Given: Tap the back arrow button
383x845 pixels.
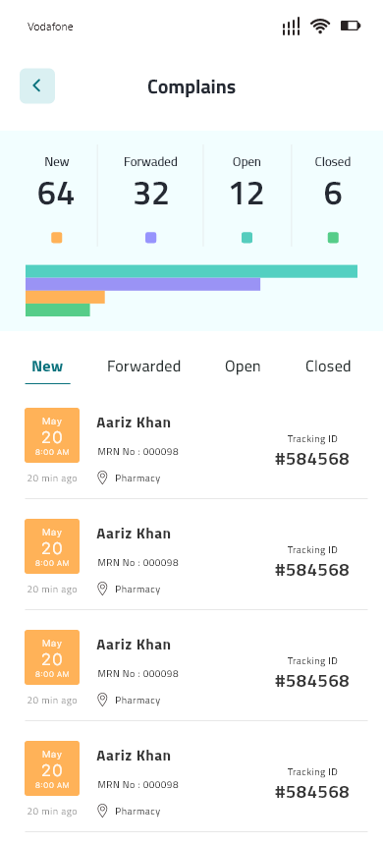Looking at the screenshot, I should (x=37, y=85).
